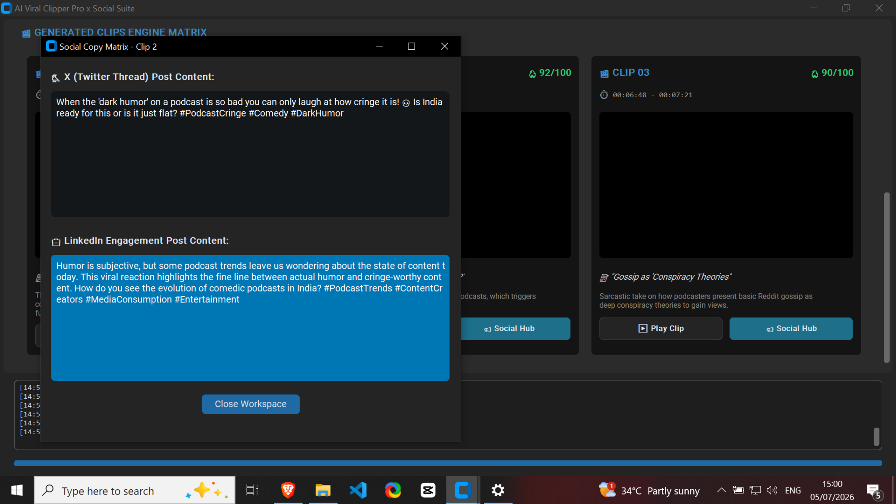The height and width of the screenshot is (504, 896).
Task: Click the Social Copy Matrix dialog app icon
Action: pos(51,46)
